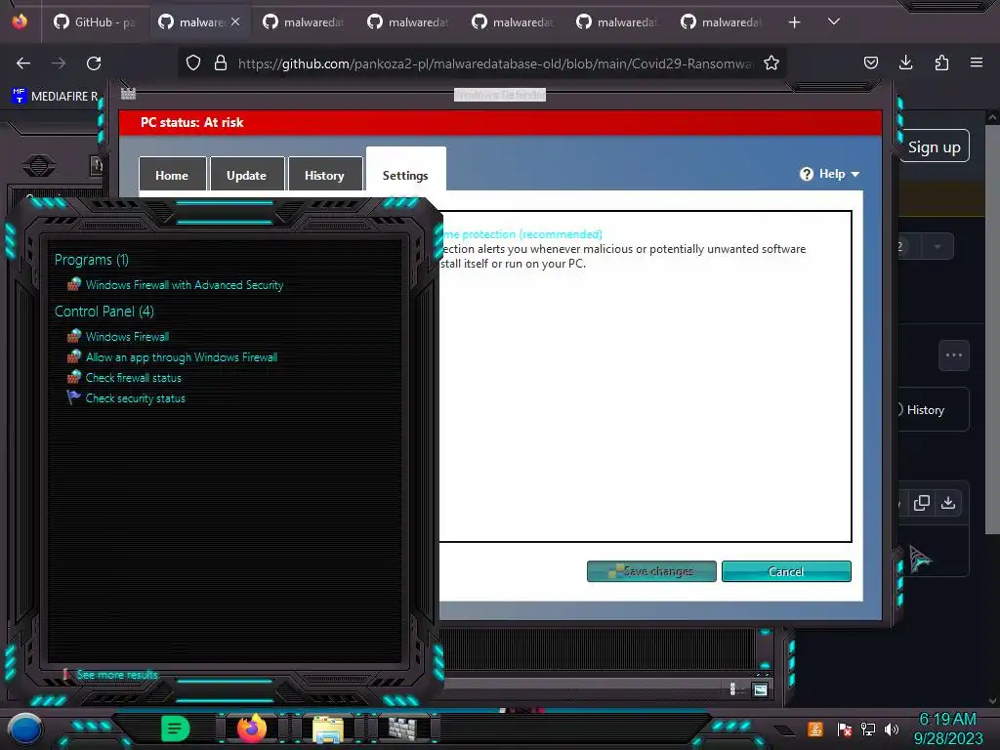Open the Firefox extensions icon
Image resolution: width=1000 pixels, height=750 pixels.
[941, 62]
